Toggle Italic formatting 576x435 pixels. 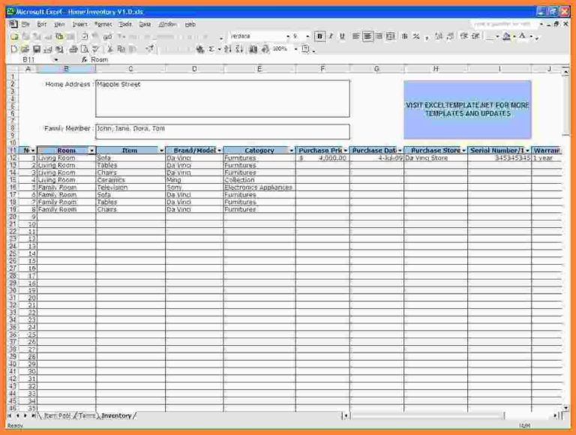(x=331, y=36)
